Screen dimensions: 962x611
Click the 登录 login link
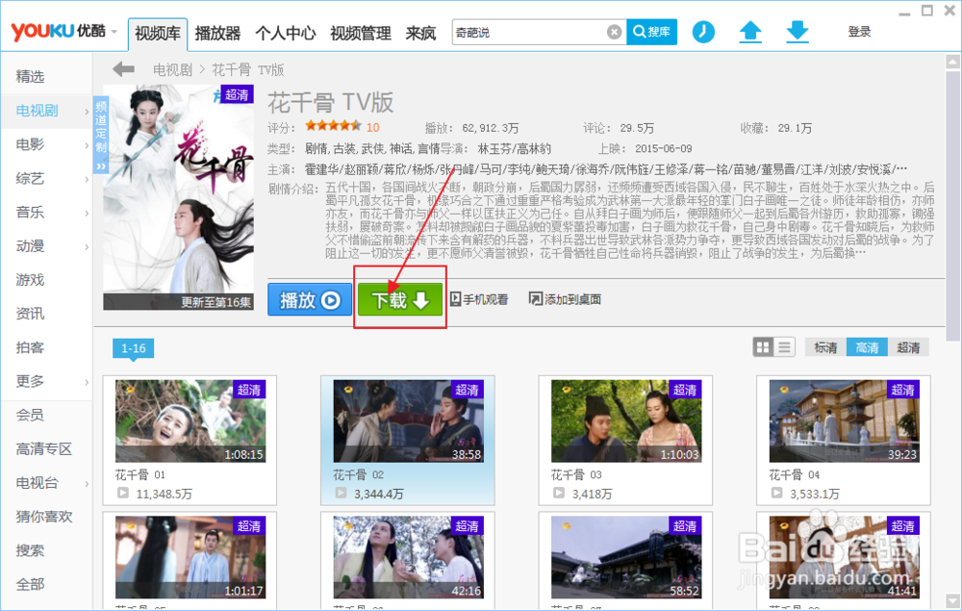tap(859, 32)
